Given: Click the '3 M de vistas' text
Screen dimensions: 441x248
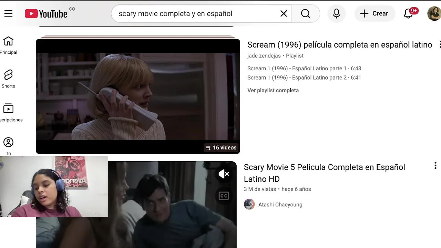Looking at the screenshot, I should [x=260, y=189].
